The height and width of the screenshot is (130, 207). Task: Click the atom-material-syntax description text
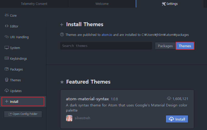127,108
